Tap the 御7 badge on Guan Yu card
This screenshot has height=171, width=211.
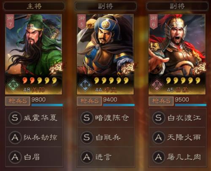click(x=10, y=21)
